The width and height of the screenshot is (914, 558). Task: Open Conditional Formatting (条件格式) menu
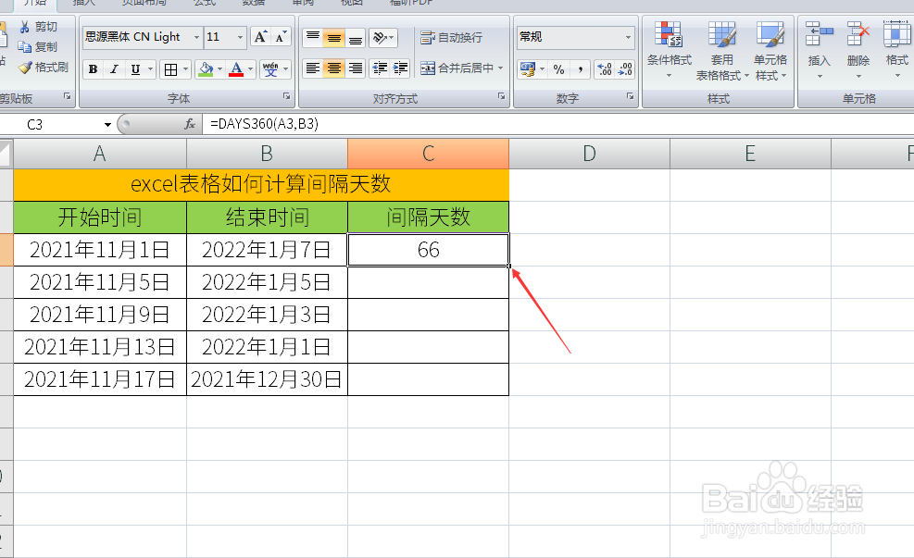pyautogui.click(x=670, y=50)
